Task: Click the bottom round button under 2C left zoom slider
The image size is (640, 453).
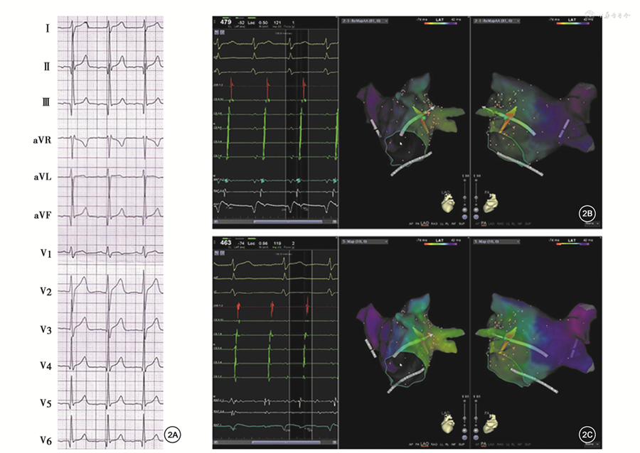Action: (464, 437)
